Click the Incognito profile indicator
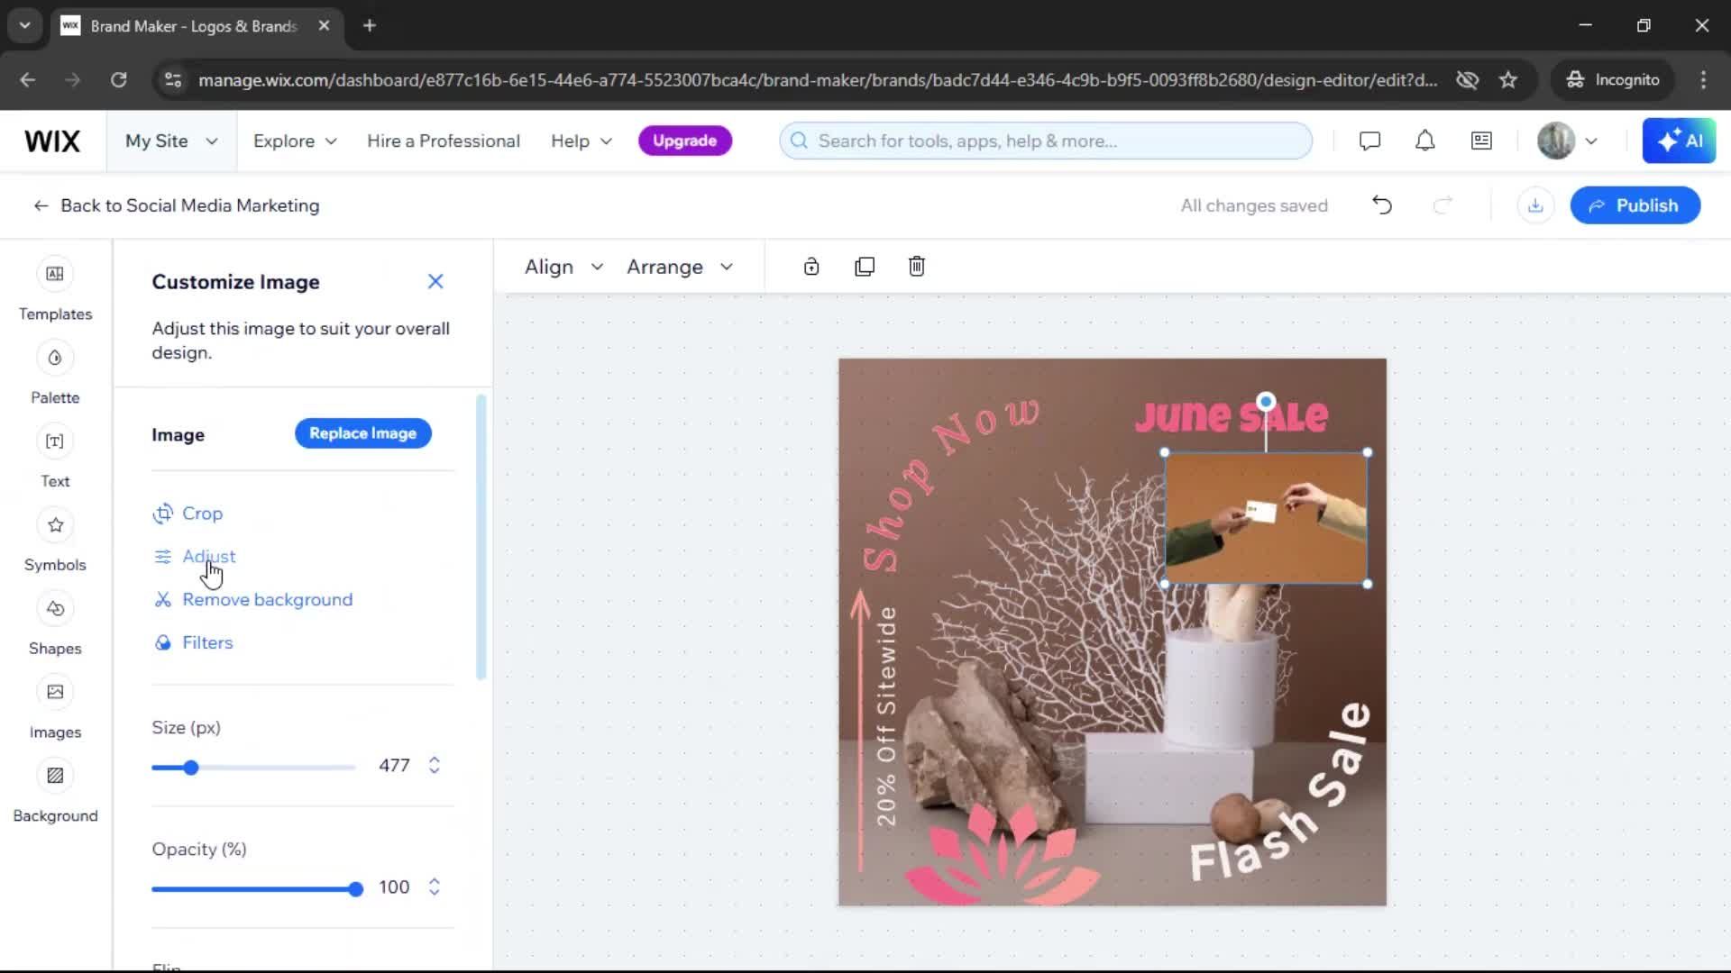Screen dimensions: 1731x973 (1613, 80)
